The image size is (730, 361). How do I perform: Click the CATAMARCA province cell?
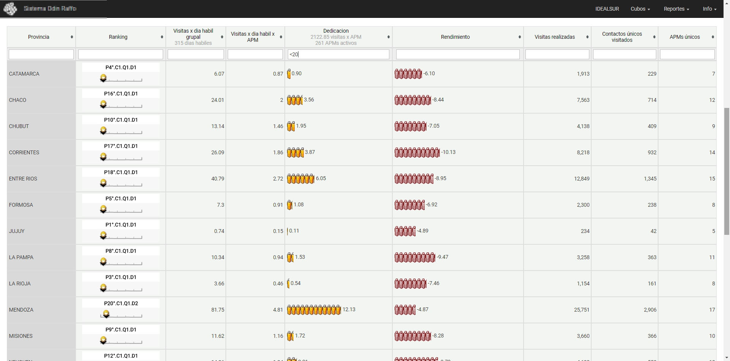pos(41,74)
